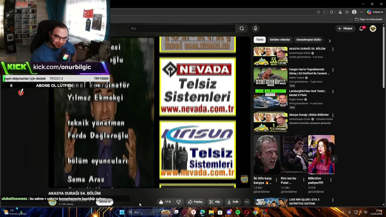This screenshot has width=386, height=217.
Task: Open Diğer sık kullanılanlar bookmarks folder
Action: 369,19
